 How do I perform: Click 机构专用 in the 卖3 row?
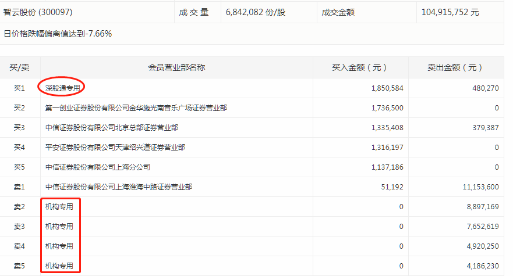pyautogui.click(x=59, y=227)
